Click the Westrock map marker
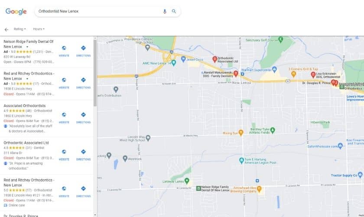364x217 pixels. (x=125, y=158)
